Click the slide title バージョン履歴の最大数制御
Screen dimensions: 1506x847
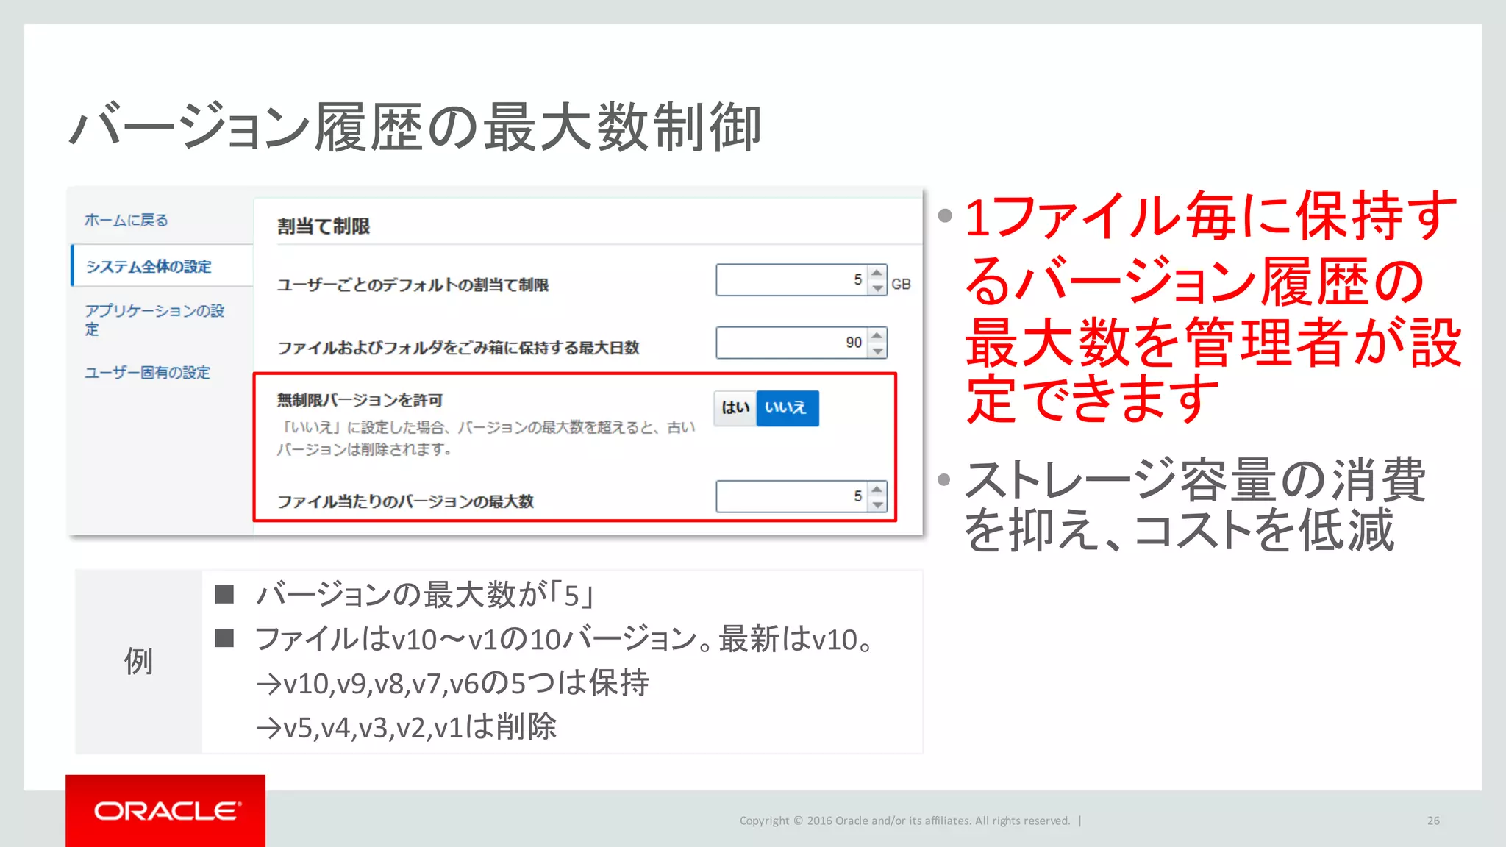tap(415, 127)
